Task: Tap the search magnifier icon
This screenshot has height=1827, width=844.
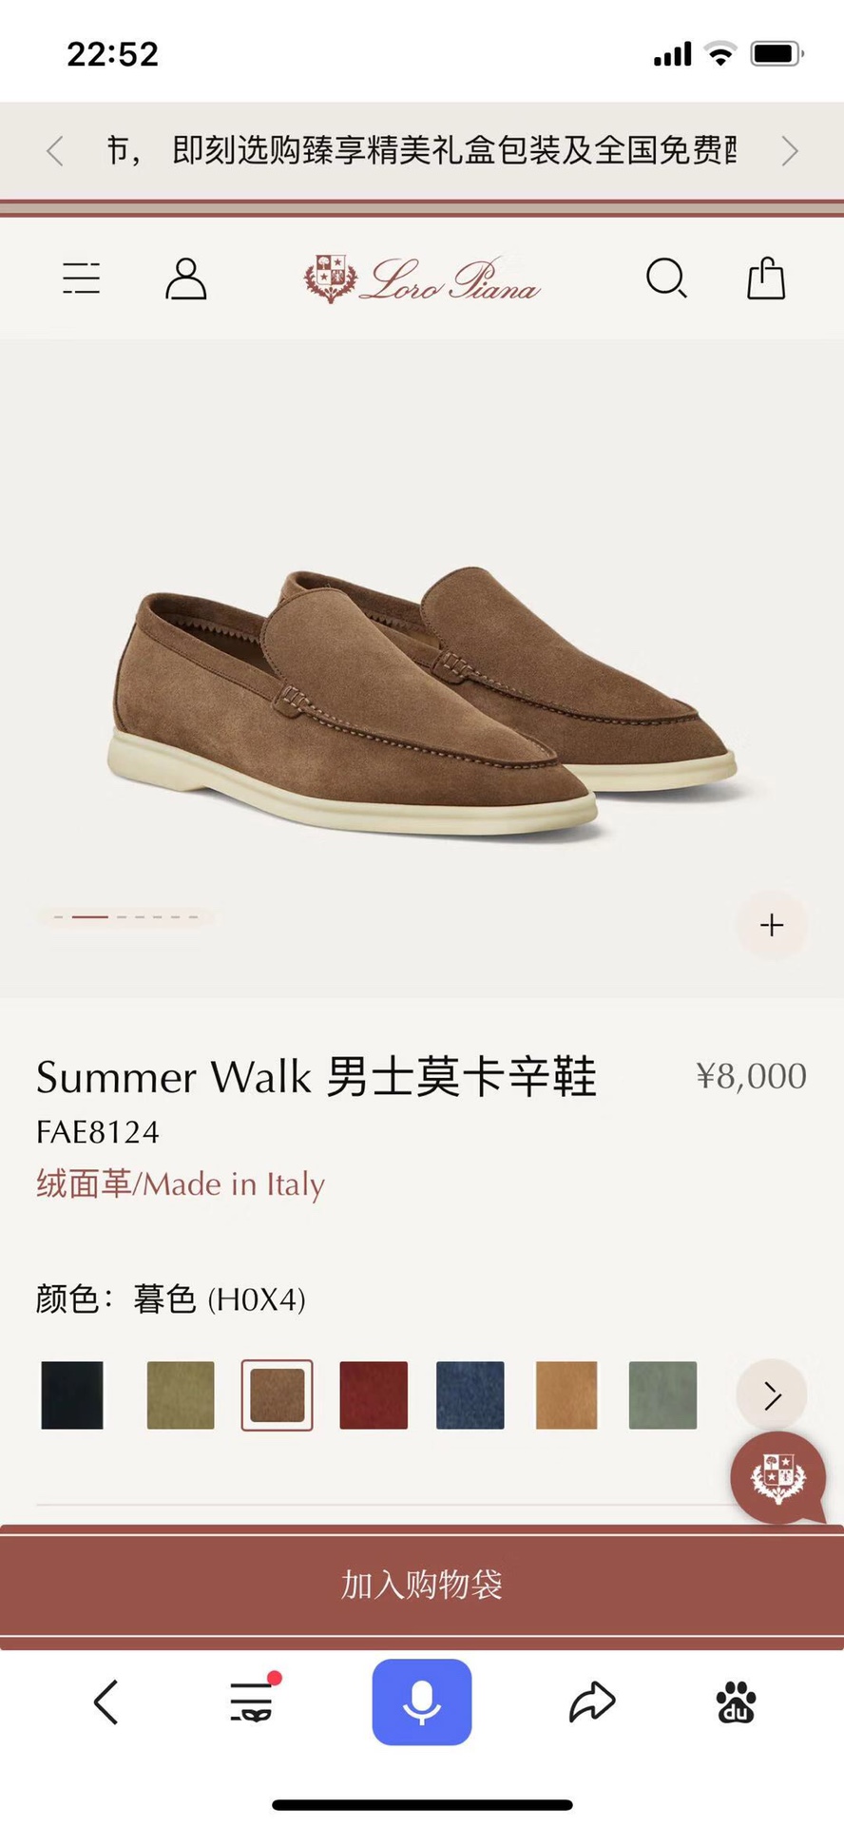Action: tap(666, 279)
